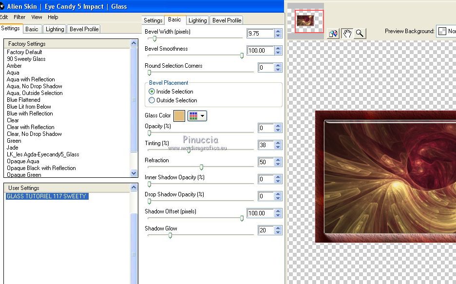Image resolution: width=456 pixels, height=284 pixels.
Task: Click the Bevel Smoothness value field
Action: click(260, 51)
